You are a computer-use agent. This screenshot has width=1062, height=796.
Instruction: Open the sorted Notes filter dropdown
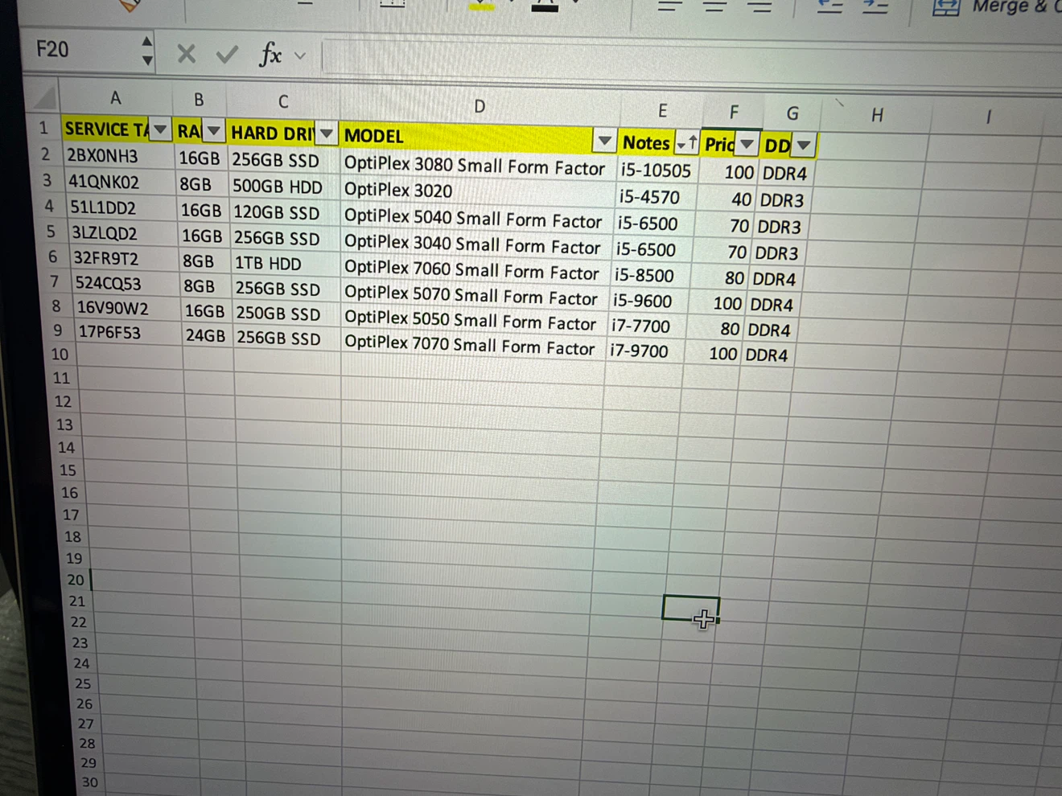tap(686, 144)
